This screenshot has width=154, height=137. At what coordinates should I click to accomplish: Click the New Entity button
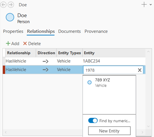tap(109, 131)
